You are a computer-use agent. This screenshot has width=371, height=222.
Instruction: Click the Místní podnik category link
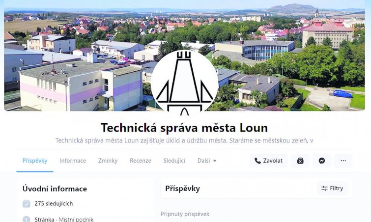click(76, 220)
